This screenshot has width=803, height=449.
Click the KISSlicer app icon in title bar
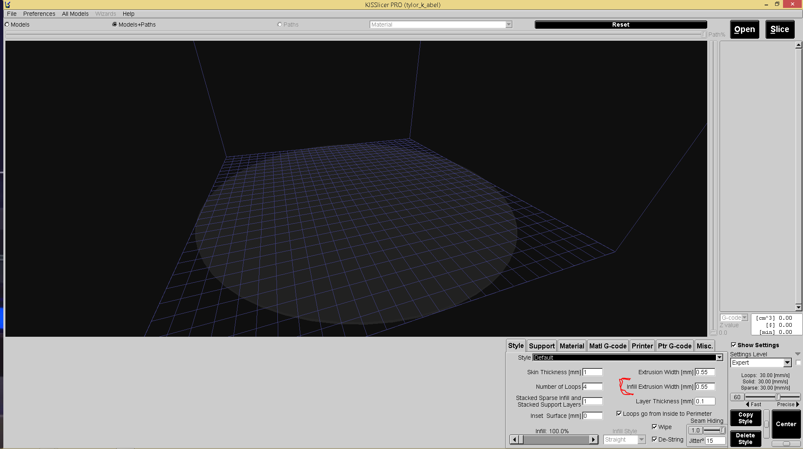click(7, 5)
